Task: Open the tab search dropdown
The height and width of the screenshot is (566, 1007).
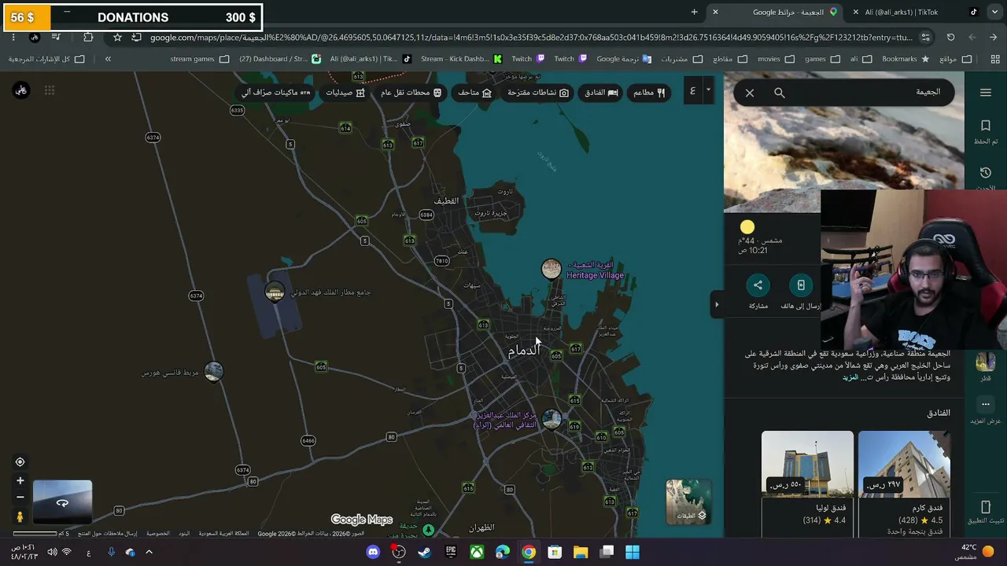Action: point(994,12)
